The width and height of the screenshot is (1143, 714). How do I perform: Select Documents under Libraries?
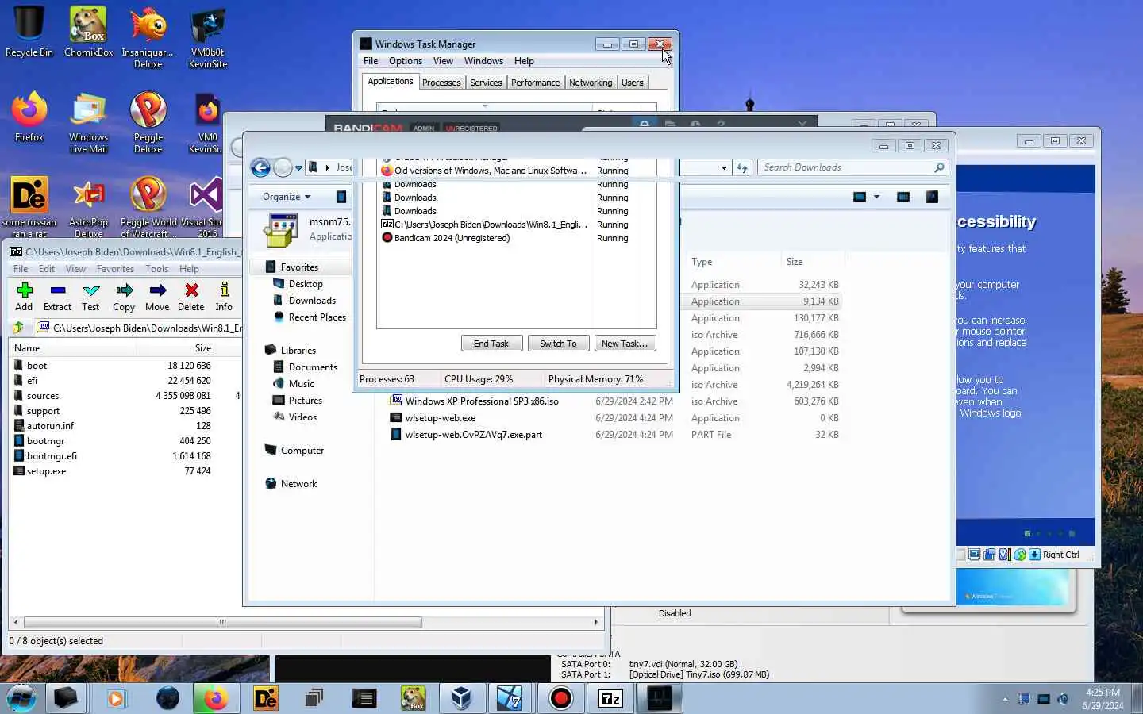313,367
